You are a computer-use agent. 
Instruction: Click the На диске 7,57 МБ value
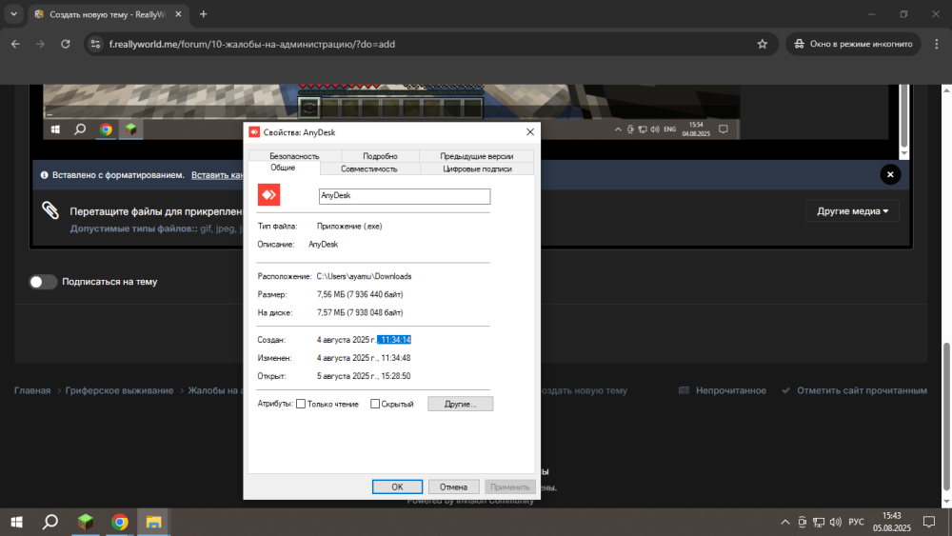click(360, 312)
